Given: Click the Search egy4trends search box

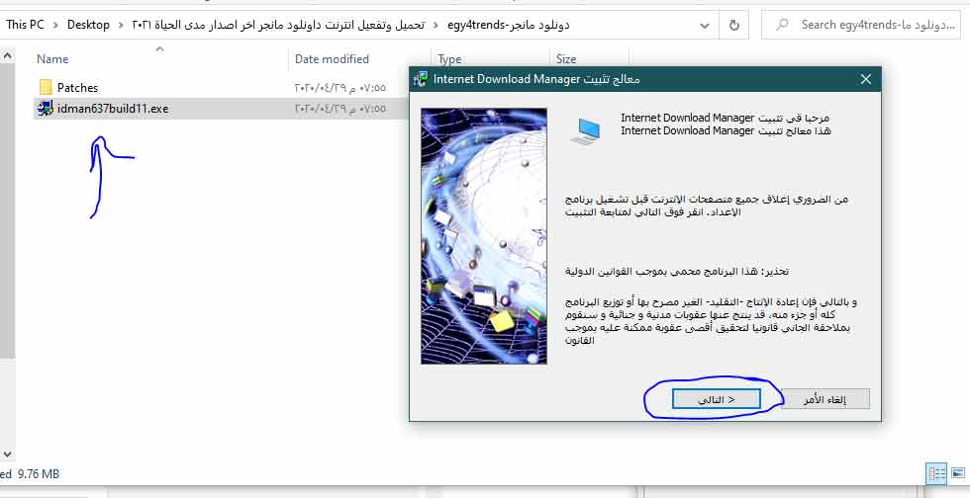Looking at the screenshot, I should pyautogui.click(x=861, y=25).
